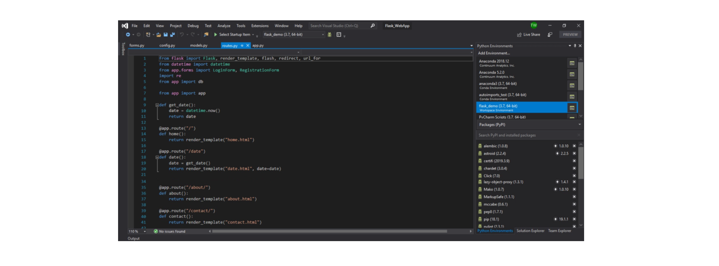
Task: Switch to the models.py tab
Action: (199, 46)
